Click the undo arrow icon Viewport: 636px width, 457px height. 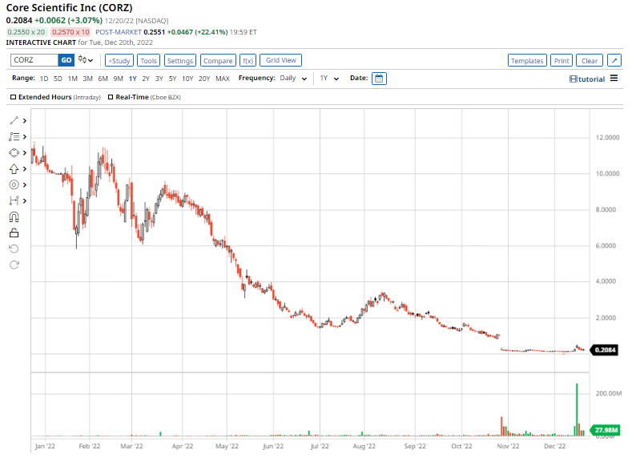tap(14, 249)
